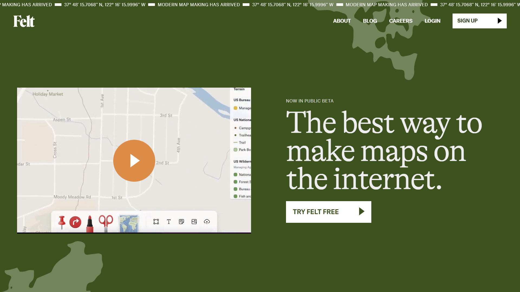Click the green Bureau legend swatch
The width and height of the screenshot is (520, 292).
[235, 189]
